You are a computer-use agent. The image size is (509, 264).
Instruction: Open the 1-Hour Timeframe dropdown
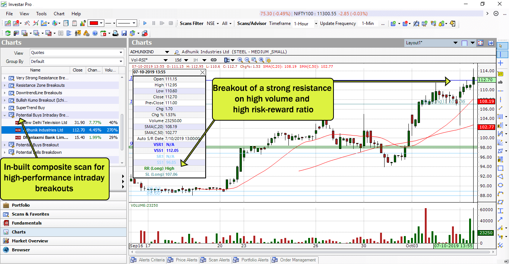315,23
